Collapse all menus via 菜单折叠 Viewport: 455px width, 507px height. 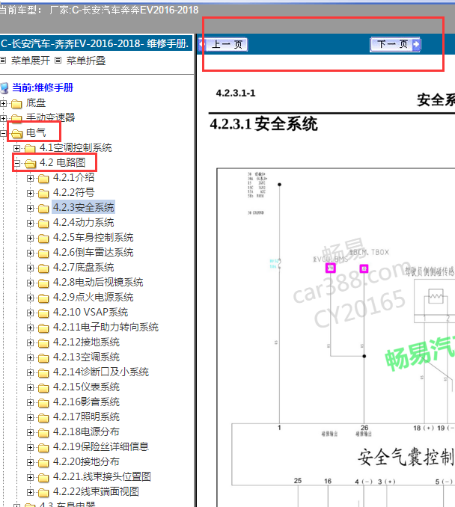86,61
